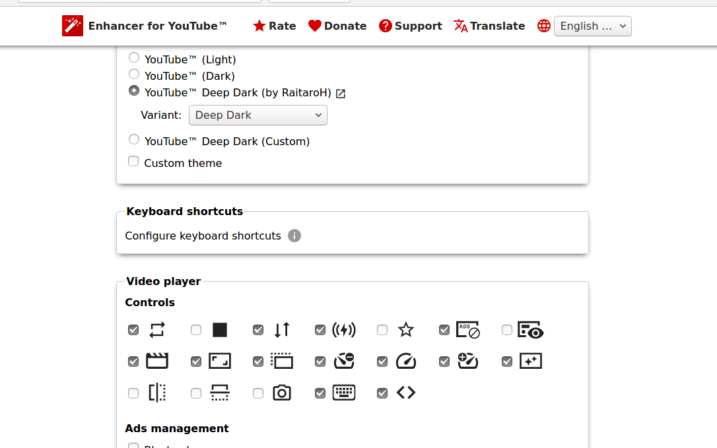The width and height of the screenshot is (717, 448).
Task: Uncheck the custom script control checkbox
Action: click(382, 393)
